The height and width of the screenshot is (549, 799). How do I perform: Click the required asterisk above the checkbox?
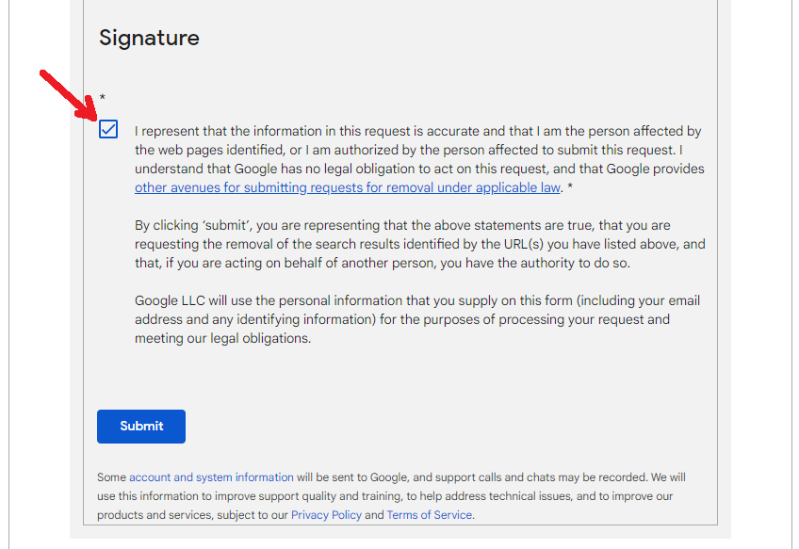[103, 97]
